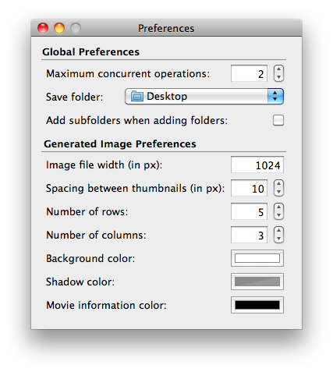Click the Image file width field

click(x=257, y=165)
